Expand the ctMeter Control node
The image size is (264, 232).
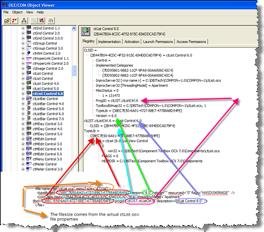point(23,165)
